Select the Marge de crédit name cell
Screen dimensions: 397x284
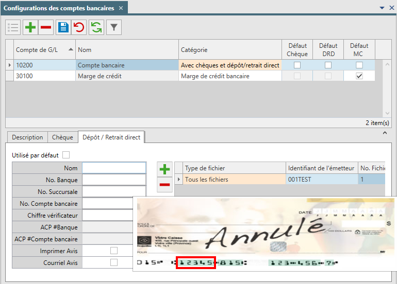coord(127,76)
